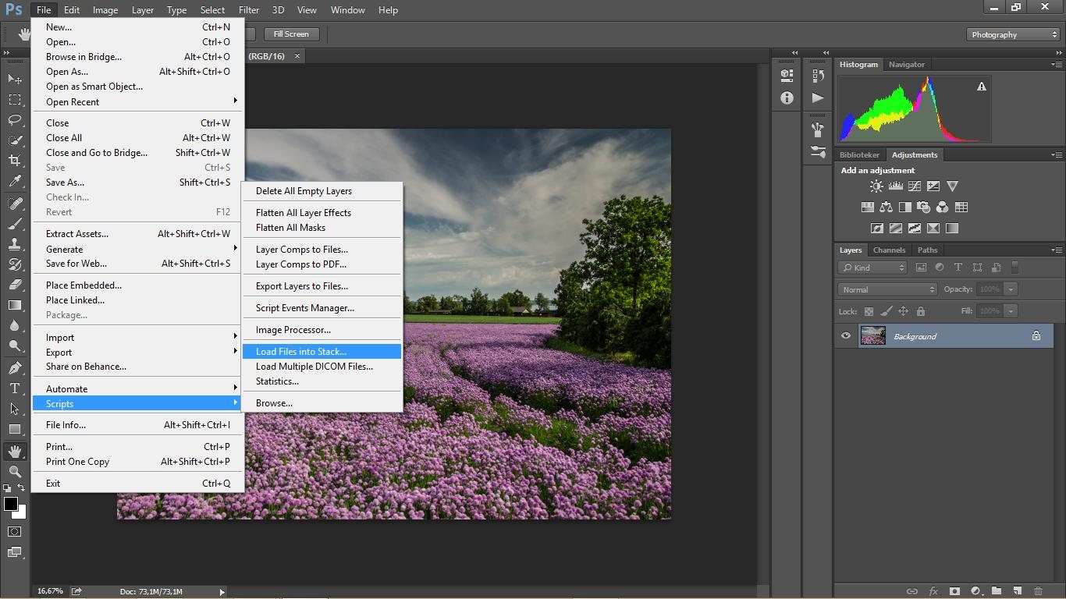Open the Gradient adjustment from Adjustments panel
The height and width of the screenshot is (599, 1066).
tap(952, 228)
